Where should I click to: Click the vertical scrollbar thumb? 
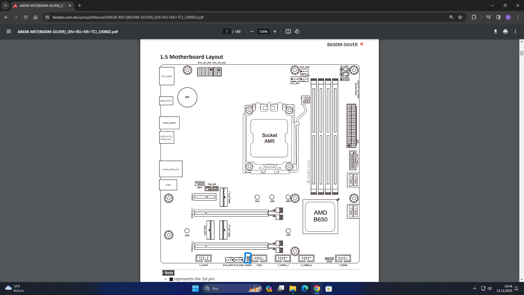[x=522, y=53]
